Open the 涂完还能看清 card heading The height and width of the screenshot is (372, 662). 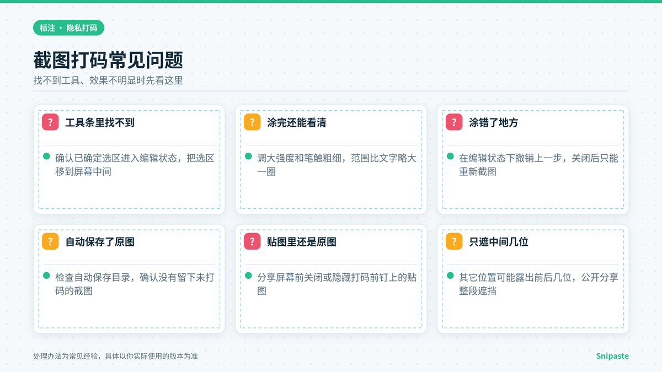pyautogui.click(x=296, y=122)
